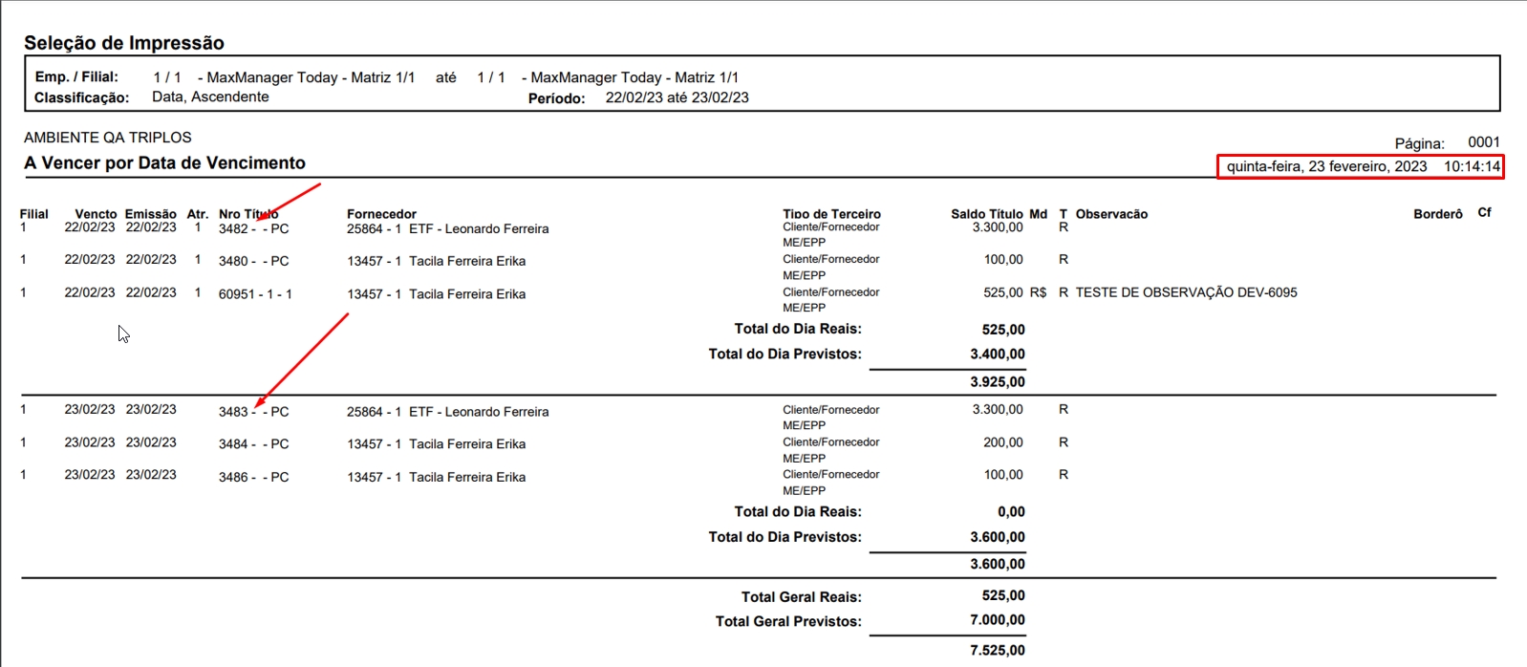1527x667 pixels.
Task: Select the "R$" currency in row 60951
Action: point(1039,292)
